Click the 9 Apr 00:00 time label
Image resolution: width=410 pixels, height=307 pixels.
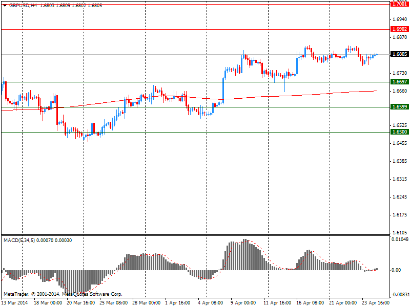243,303
